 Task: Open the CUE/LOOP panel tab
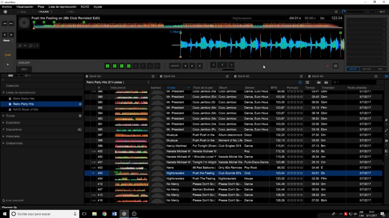tap(24, 63)
